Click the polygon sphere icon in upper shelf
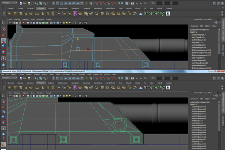The width and height of the screenshot is (225, 150). tap(9, 13)
